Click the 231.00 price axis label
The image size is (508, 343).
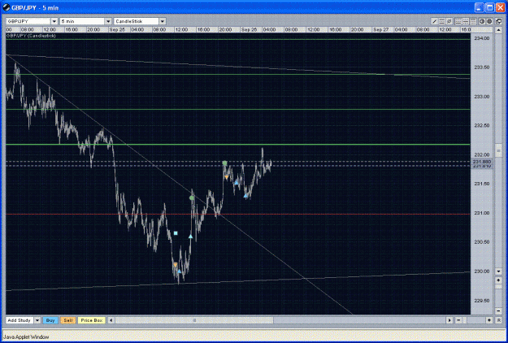point(482,213)
